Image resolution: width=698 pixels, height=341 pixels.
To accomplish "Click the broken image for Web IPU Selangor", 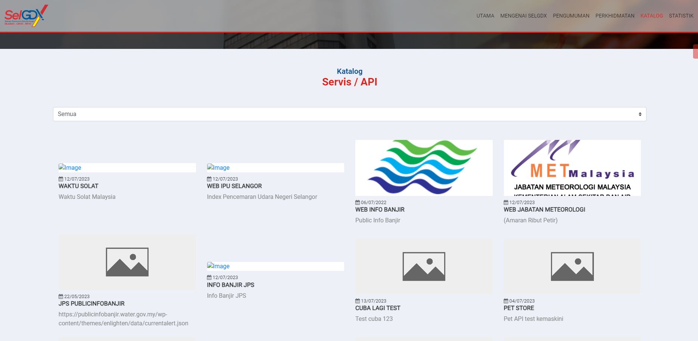I will click(218, 168).
